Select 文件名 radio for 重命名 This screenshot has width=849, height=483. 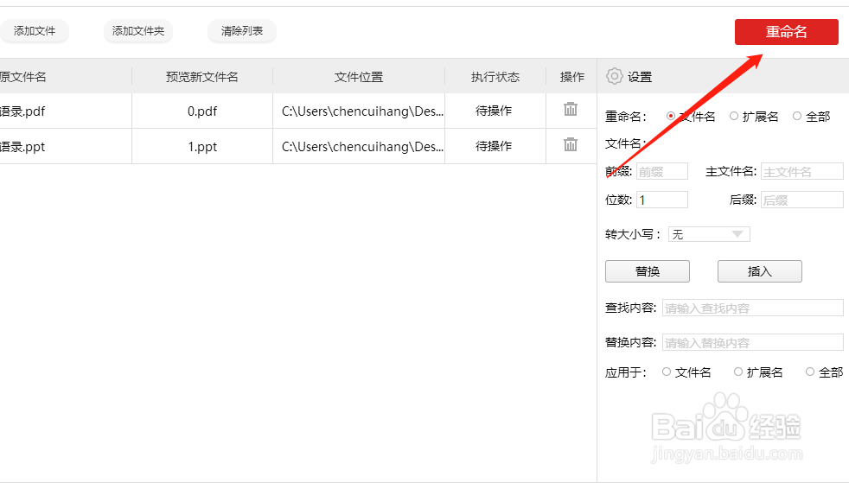click(x=670, y=116)
